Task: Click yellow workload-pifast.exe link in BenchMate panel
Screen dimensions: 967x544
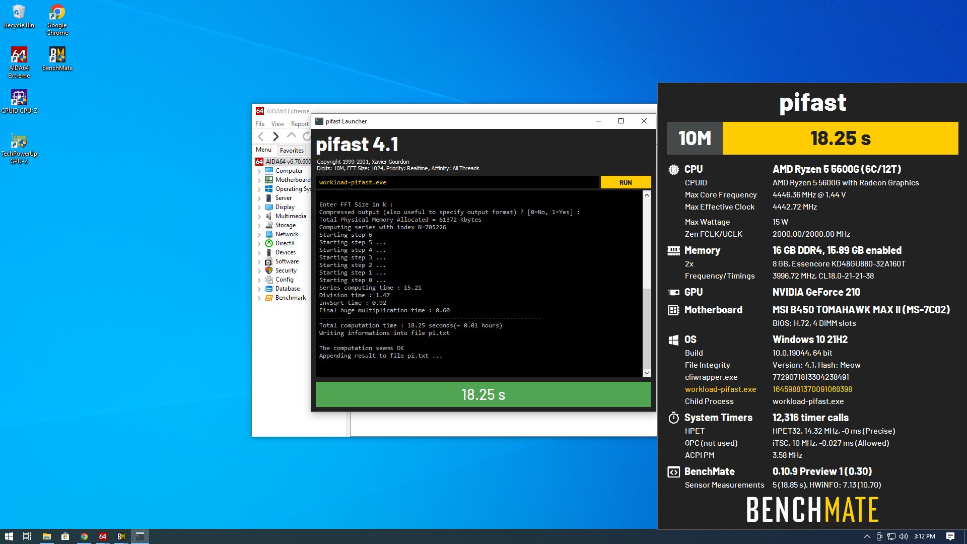Action: pos(720,389)
